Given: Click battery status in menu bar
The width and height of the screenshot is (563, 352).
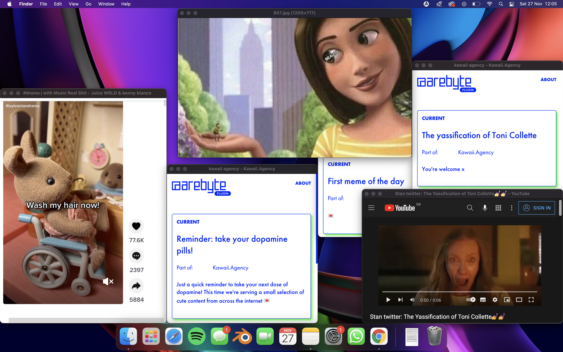Looking at the screenshot, I should click(x=476, y=4).
